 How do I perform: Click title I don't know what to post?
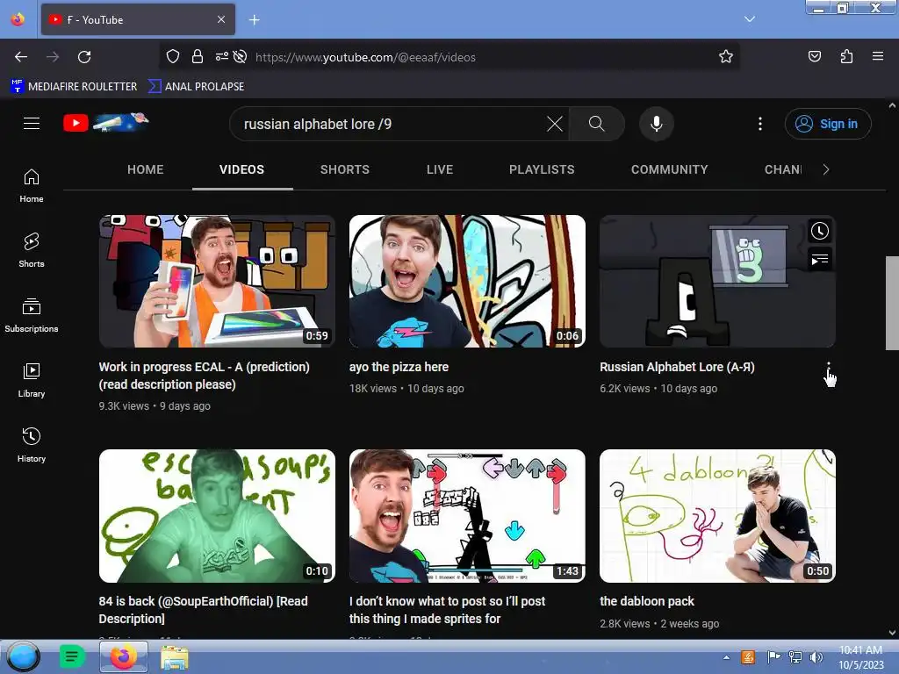click(447, 610)
